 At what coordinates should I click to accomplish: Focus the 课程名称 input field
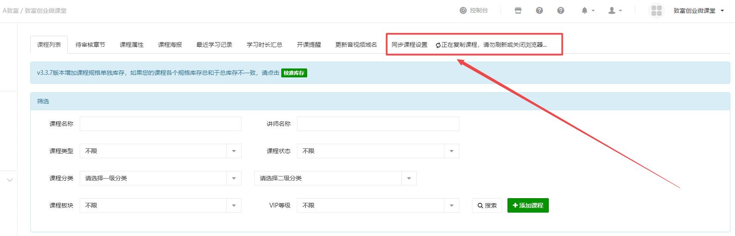pyautogui.click(x=160, y=124)
